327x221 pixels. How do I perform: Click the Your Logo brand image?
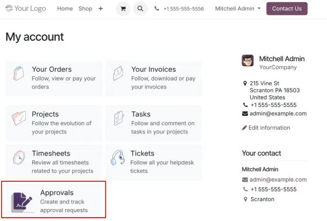(x=26, y=9)
